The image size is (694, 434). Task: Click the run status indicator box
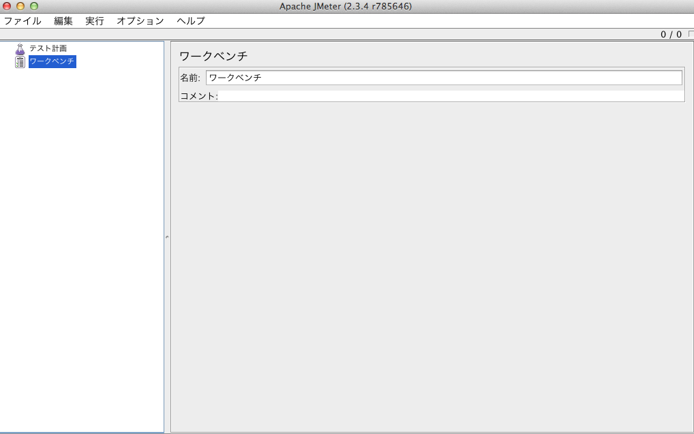pyautogui.click(x=691, y=34)
